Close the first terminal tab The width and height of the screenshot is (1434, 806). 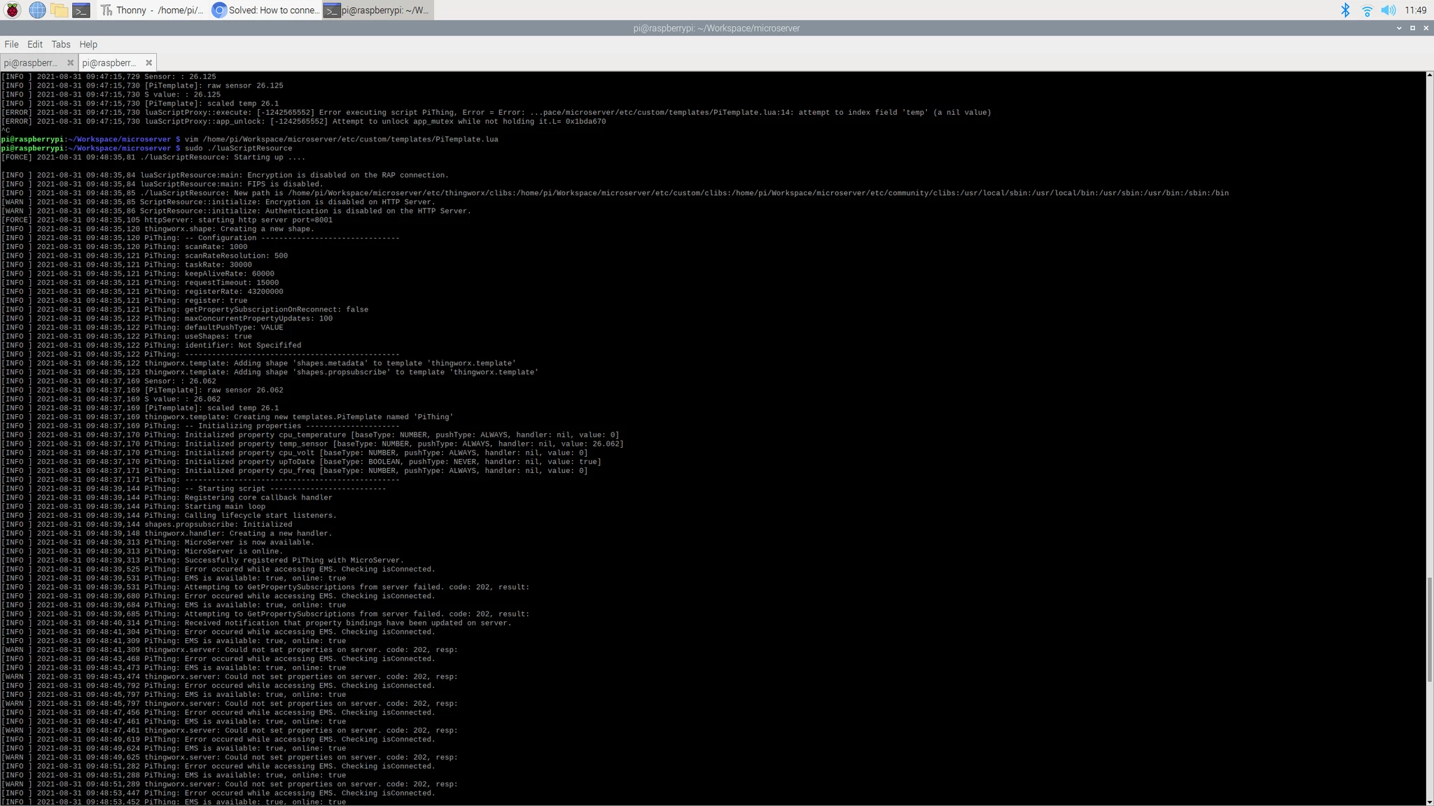70,63
